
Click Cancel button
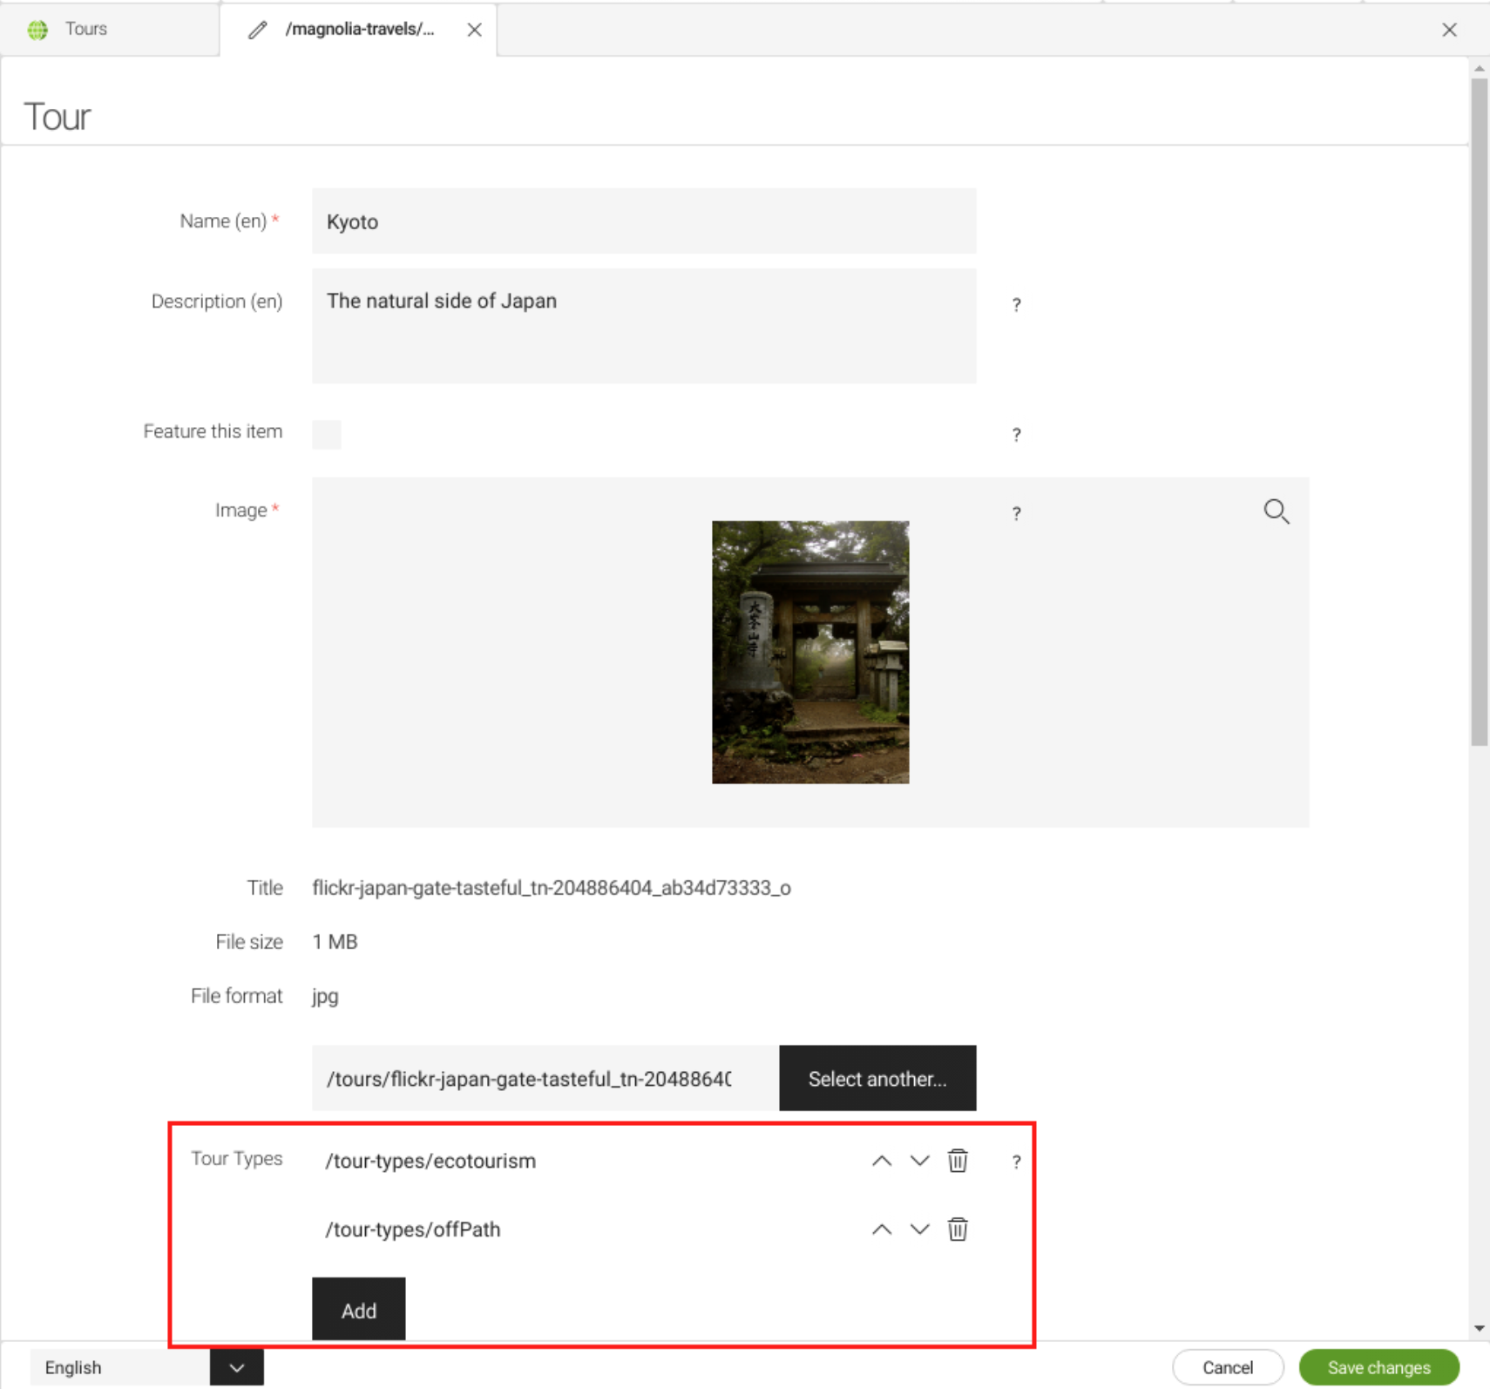coord(1228,1367)
